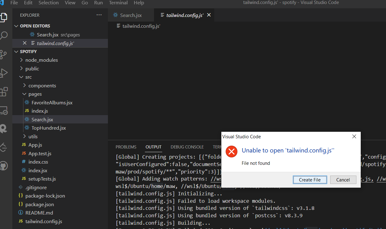Click the red error icon in dialog
The width and height of the screenshot is (386, 229).
pyautogui.click(x=232, y=152)
